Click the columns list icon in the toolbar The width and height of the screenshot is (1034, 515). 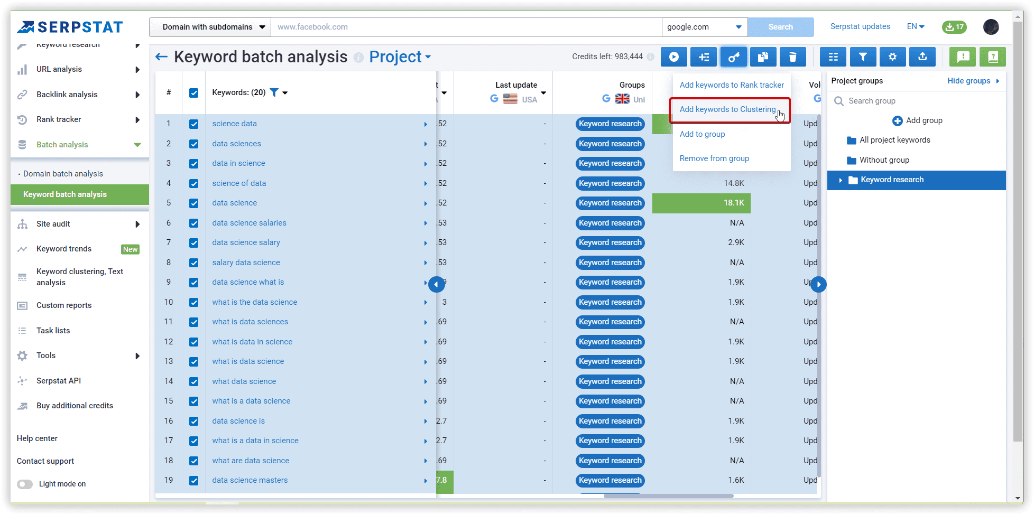[833, 57]
